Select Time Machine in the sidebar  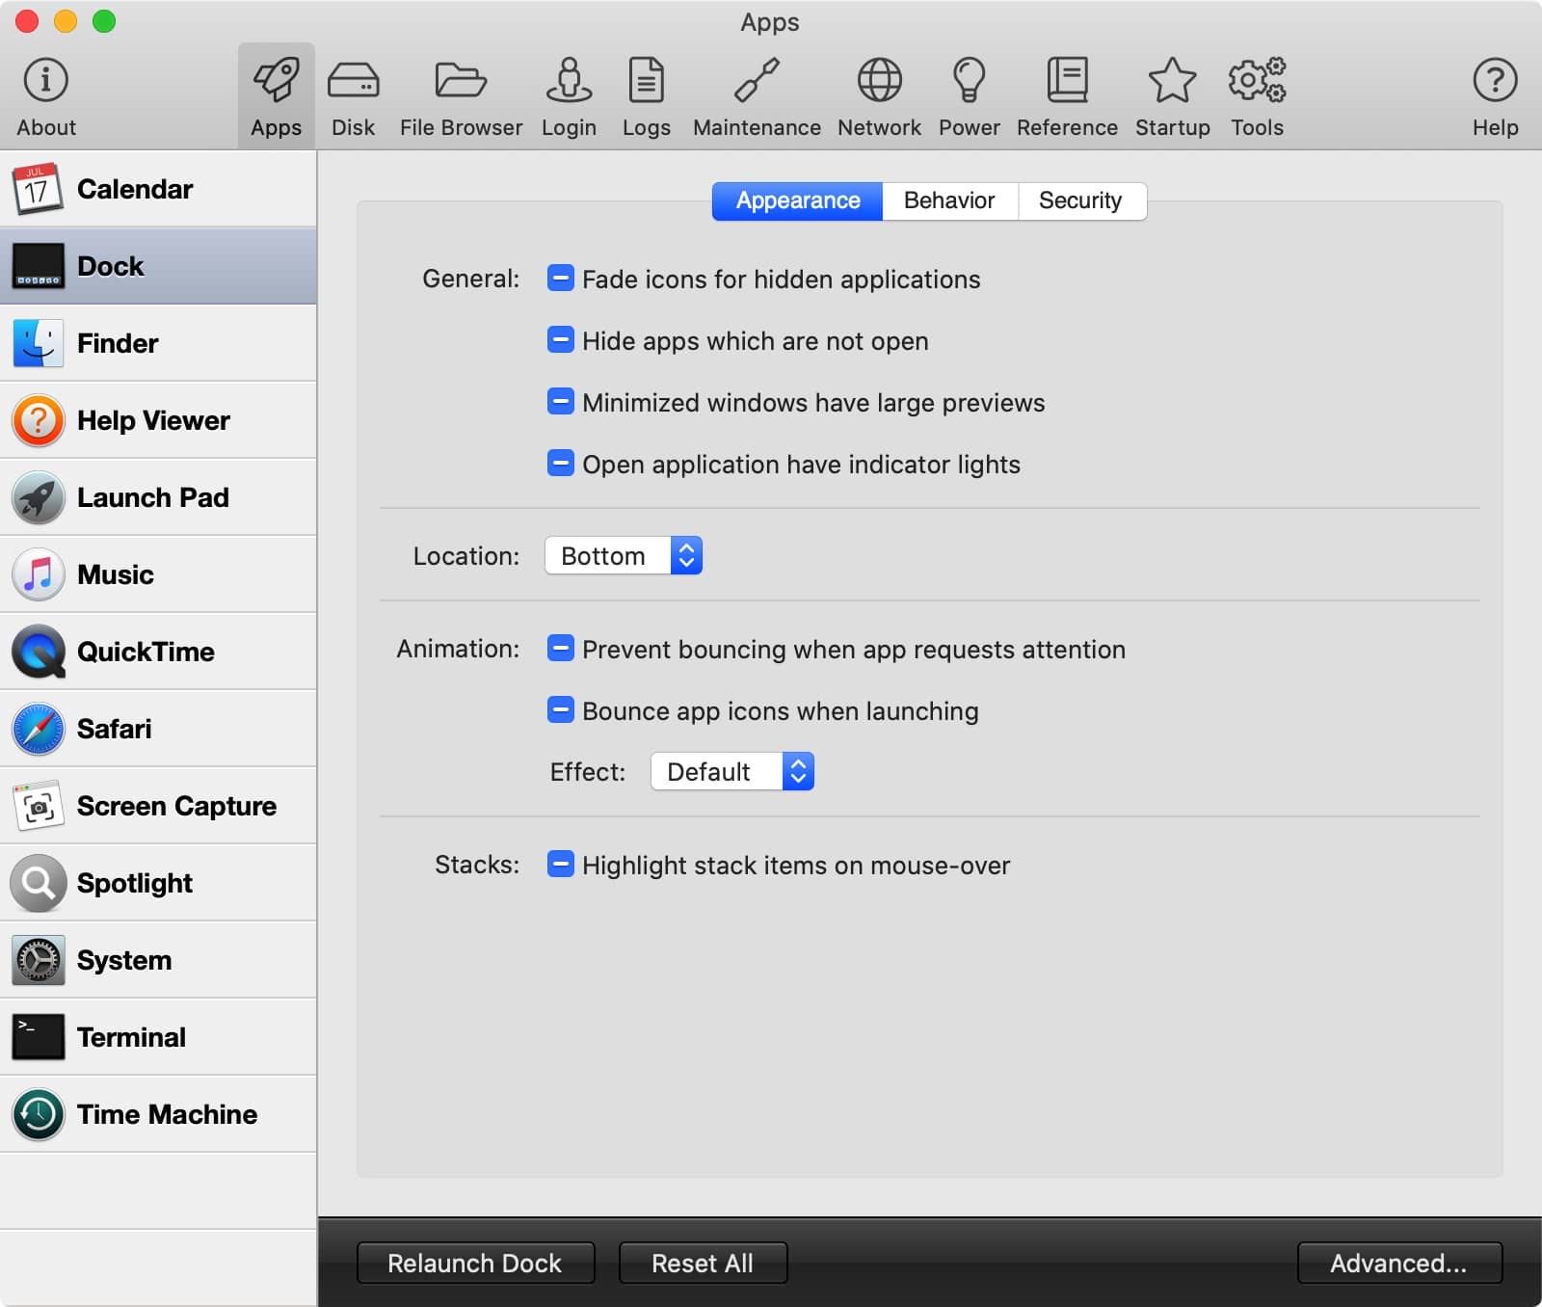[158, 1114]
